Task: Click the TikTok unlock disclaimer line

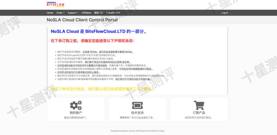Action: (x=96, y=52)
